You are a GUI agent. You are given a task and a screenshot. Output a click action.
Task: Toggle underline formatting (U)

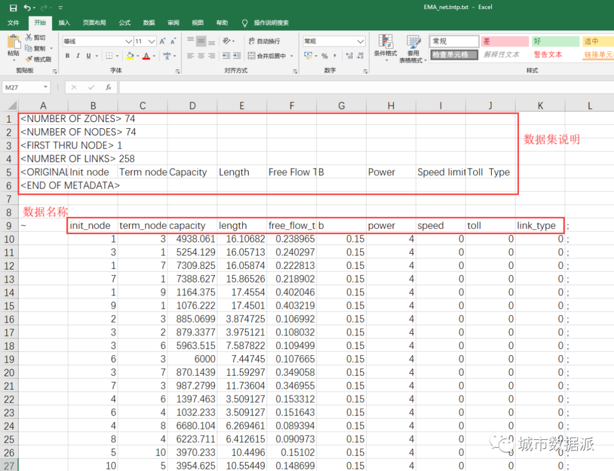point(89,56)
